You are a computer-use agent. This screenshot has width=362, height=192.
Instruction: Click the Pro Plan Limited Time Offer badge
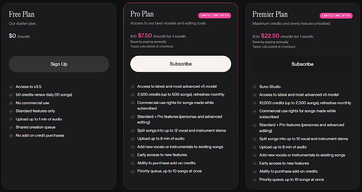(214, 16)
